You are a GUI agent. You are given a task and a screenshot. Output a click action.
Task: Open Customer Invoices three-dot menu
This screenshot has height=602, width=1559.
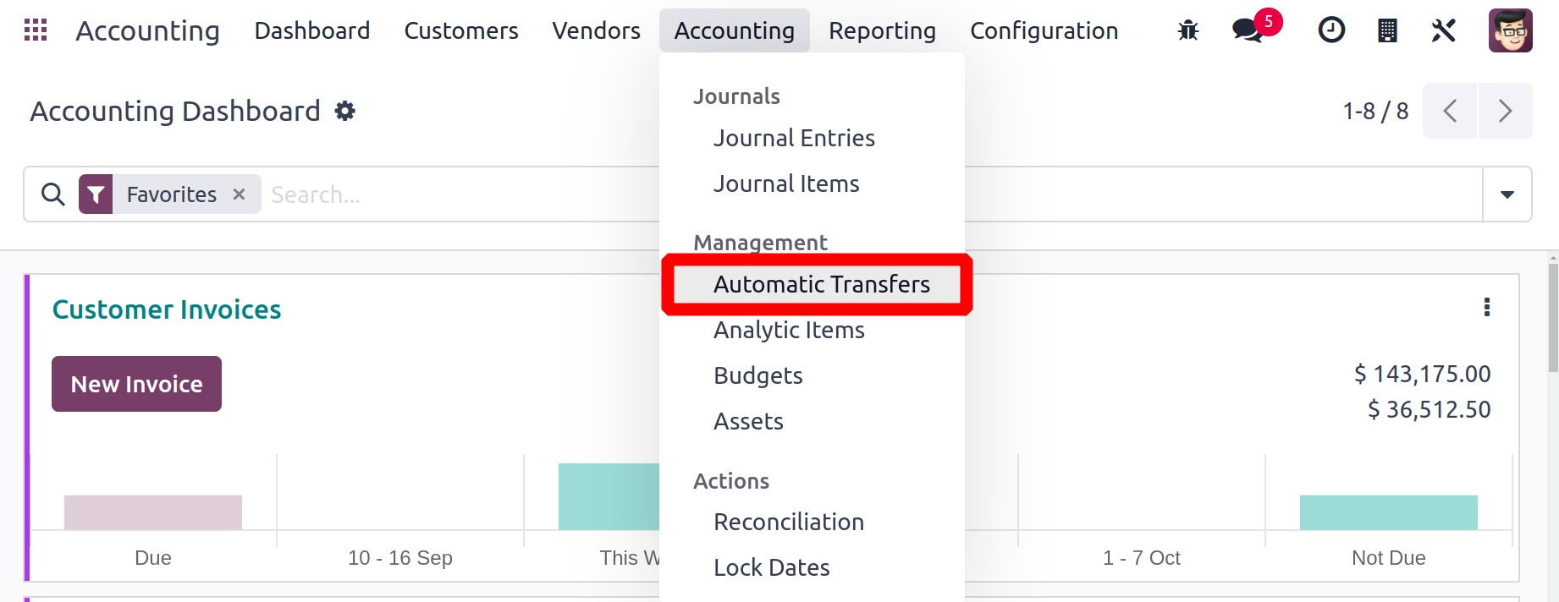(1486, 307)
